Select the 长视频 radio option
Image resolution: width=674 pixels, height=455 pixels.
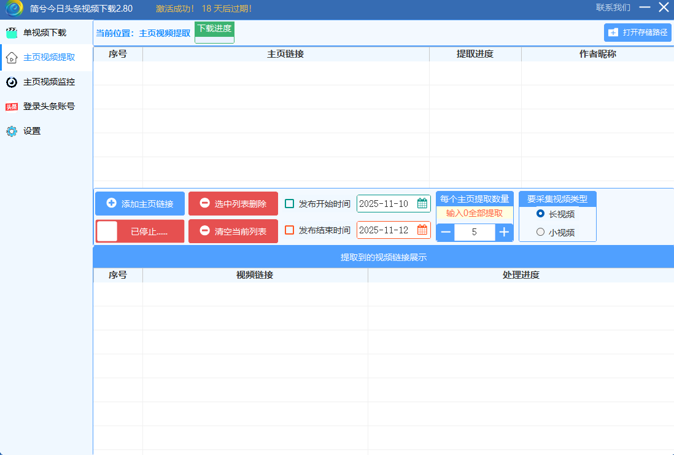pyautogui.click(x=540, y=214)
